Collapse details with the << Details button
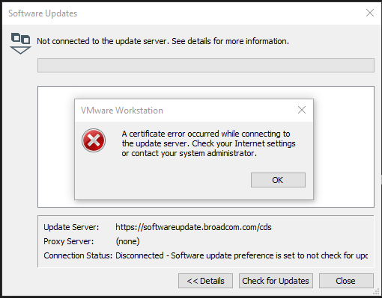The height and width of the screenshot is (298, 382). coord(205,281)
